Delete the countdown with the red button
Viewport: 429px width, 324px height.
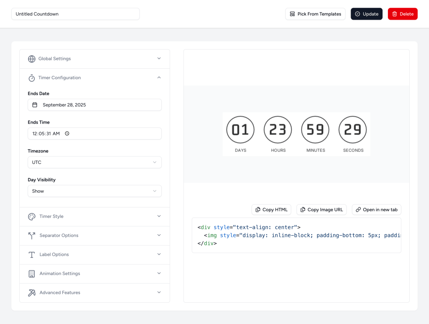[x=402, y=14]
